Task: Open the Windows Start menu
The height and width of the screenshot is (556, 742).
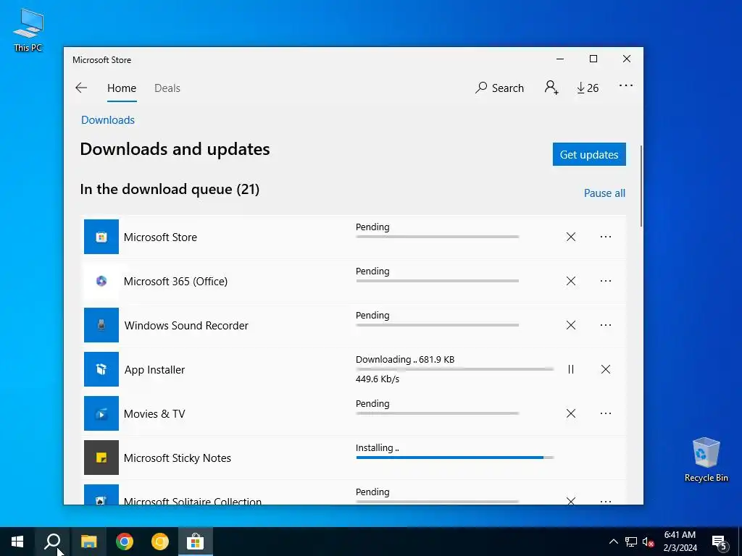Action: coord(17,542)
